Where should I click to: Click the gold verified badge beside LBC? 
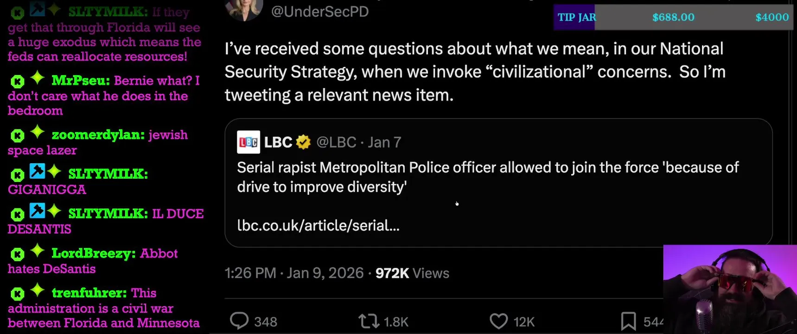[303, 142]
